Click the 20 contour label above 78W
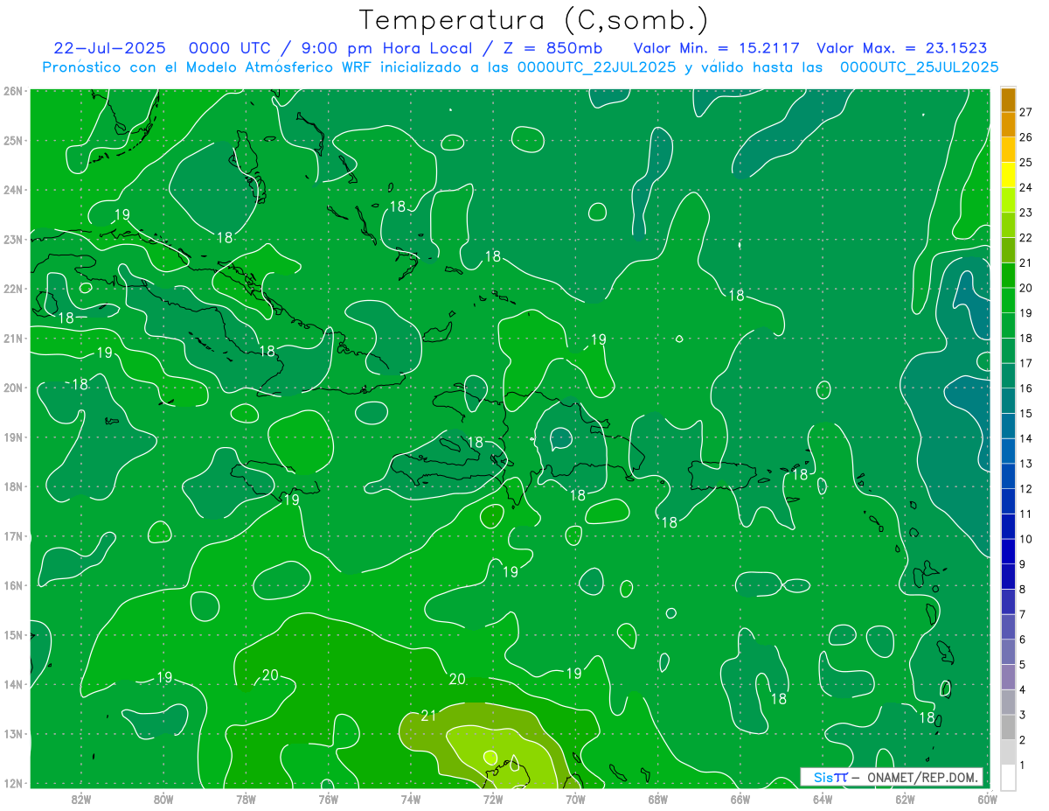Screen dimensions: 1049x811 [x=270, y=675]
